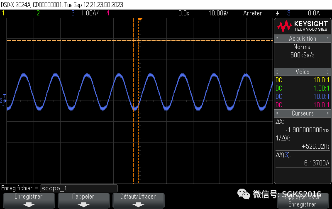332x209 pixels.
Task: Click the scope_1 file name field
Action: [79, 188]
